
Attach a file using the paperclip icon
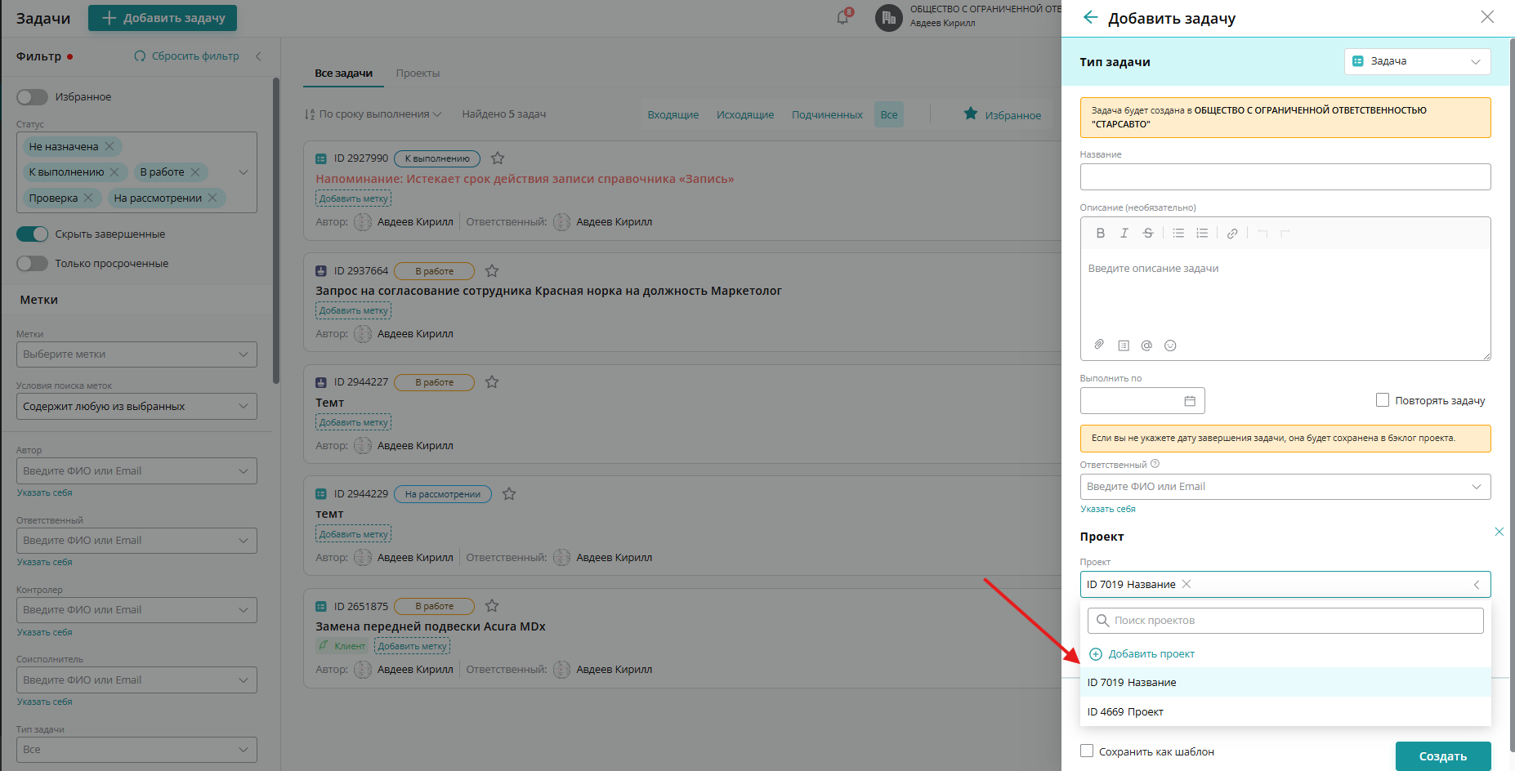[x=1098, y=345]
